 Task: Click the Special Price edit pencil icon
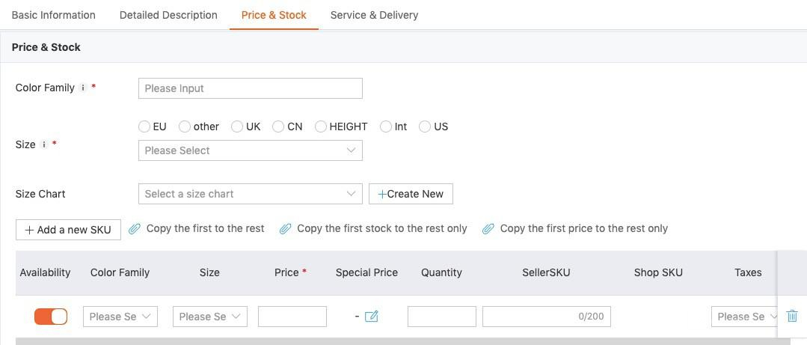click(x=371, y=317)
